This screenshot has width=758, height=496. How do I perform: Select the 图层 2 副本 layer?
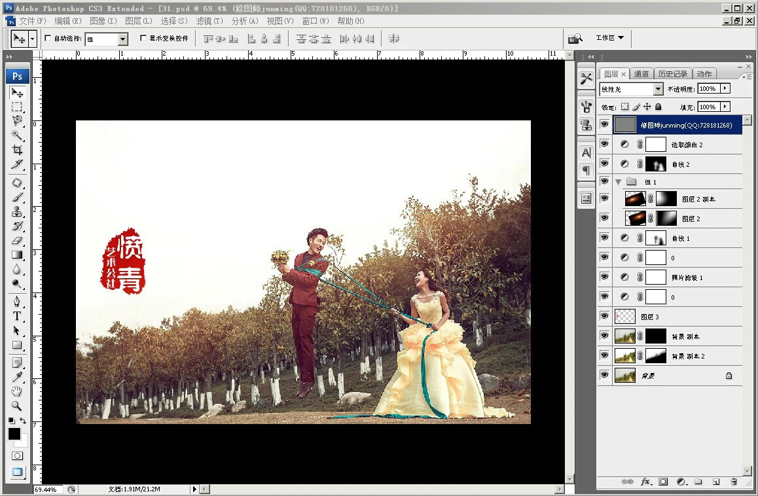677,199
